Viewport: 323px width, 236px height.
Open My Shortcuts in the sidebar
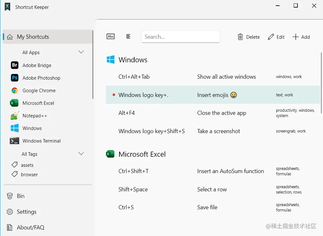[x=48, y=37]
